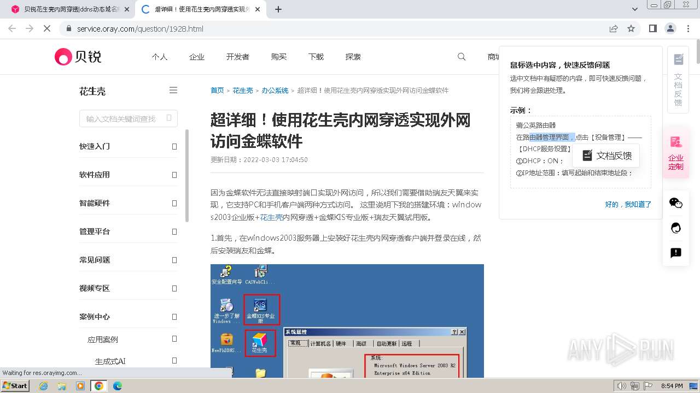The height and width of the screenshot is (393, 700).
Task: Click the address bar URL
Action: [x=140, y=28]
